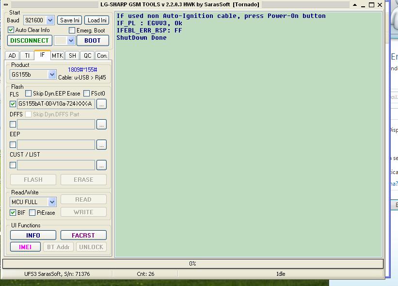The image size is (398, 286).
Task: Click the green log output area
Action: pyautogui.click(x=249, y=134)
